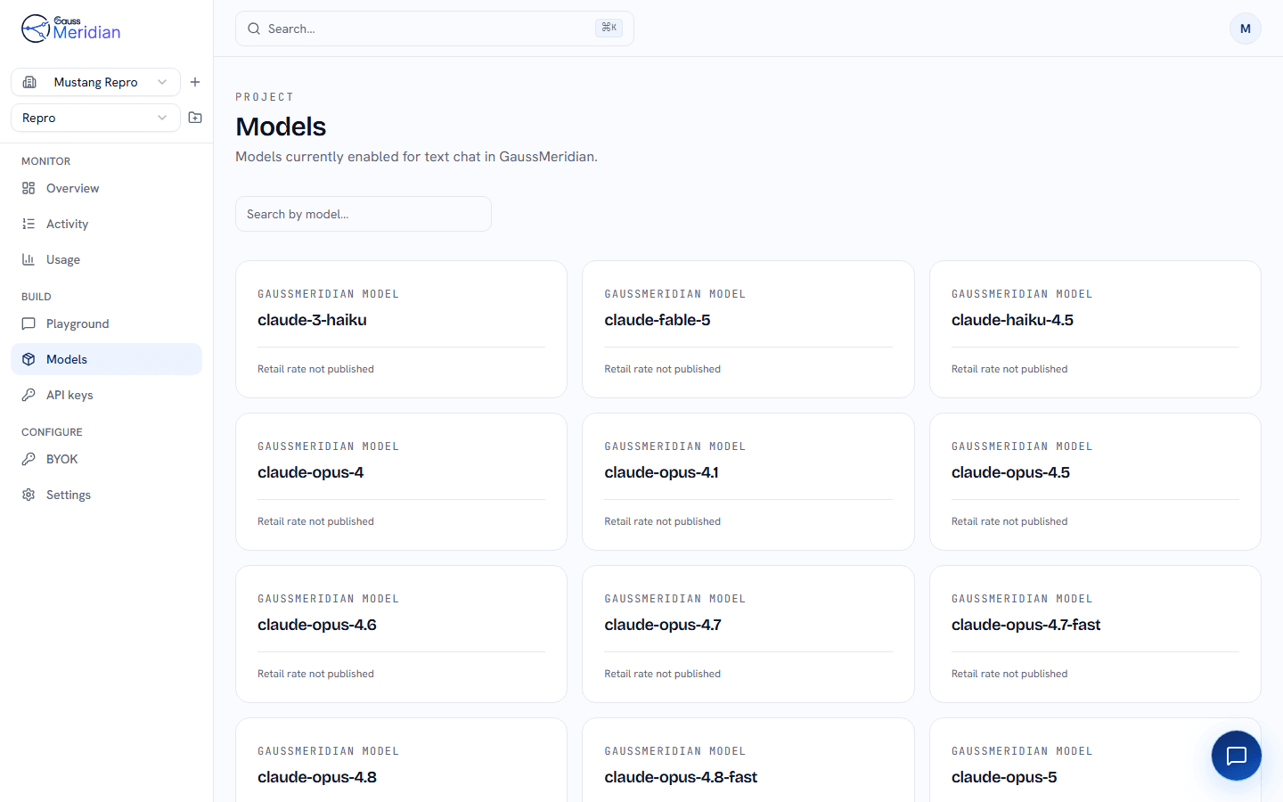Open the claude-opus-4.7 model card
The image size is (1283, 802).
pos(748,634)
